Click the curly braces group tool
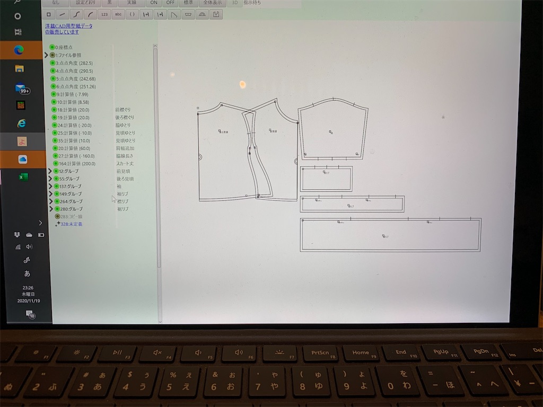 [x=132, y=14]
